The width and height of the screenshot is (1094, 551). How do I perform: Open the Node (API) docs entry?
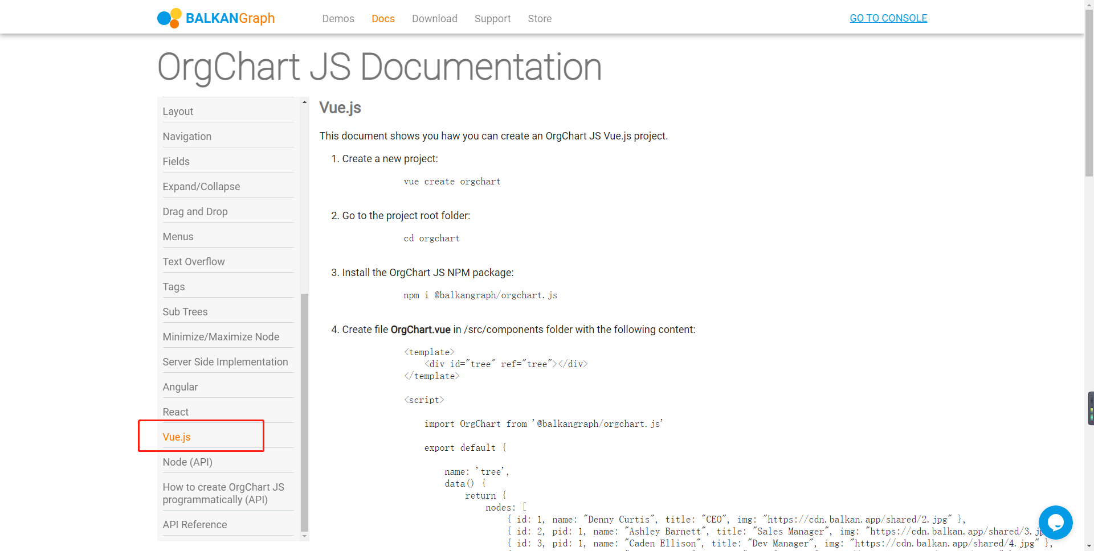tap(228, 462)
